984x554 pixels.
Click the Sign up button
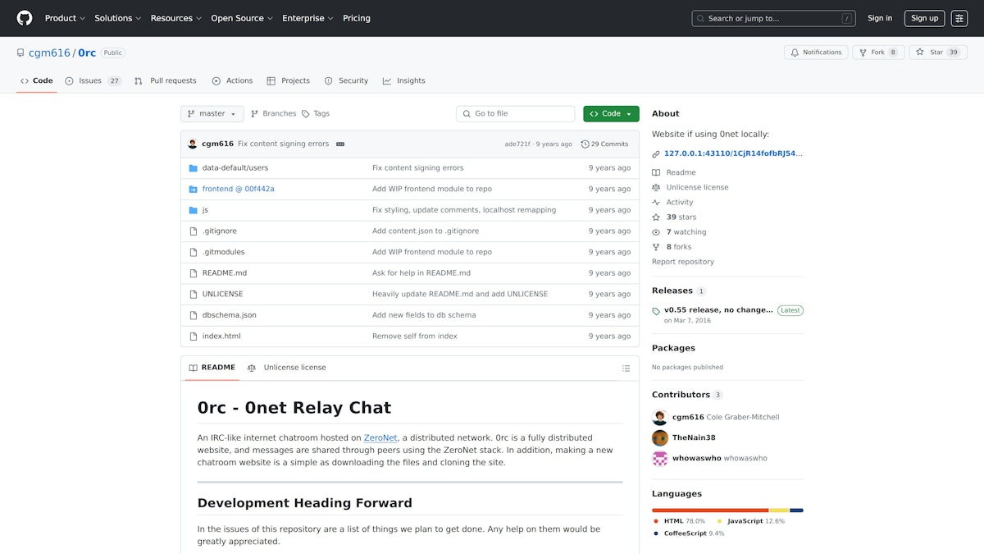pos(924,18)
